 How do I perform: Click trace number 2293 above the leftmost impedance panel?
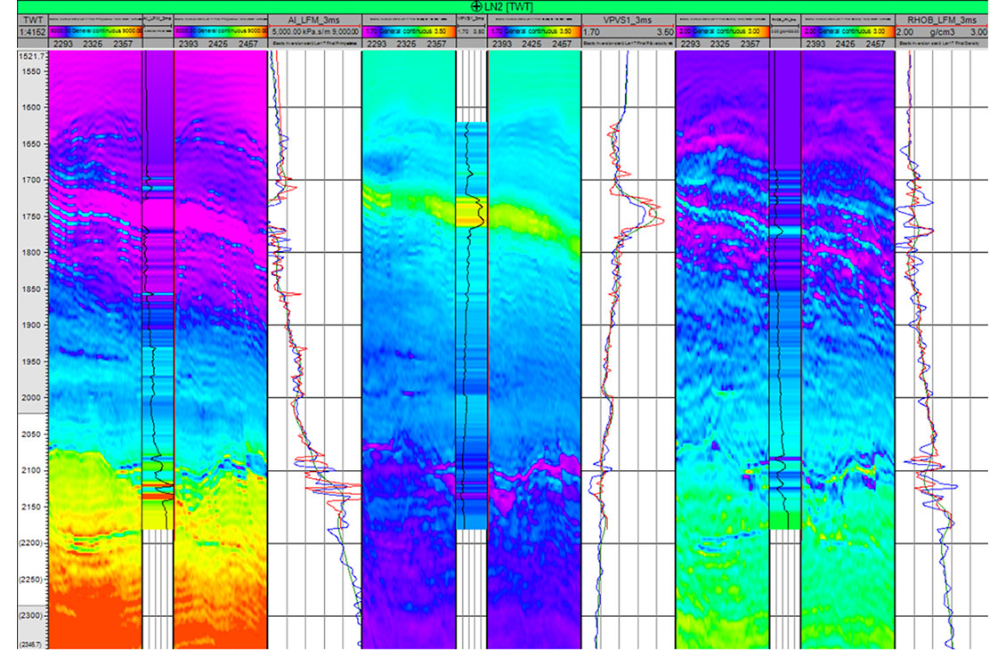[64, 42]
